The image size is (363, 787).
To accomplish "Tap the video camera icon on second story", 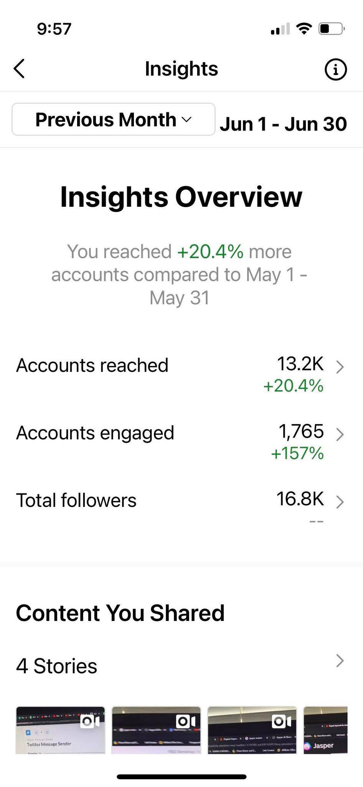I will point(186,721).
